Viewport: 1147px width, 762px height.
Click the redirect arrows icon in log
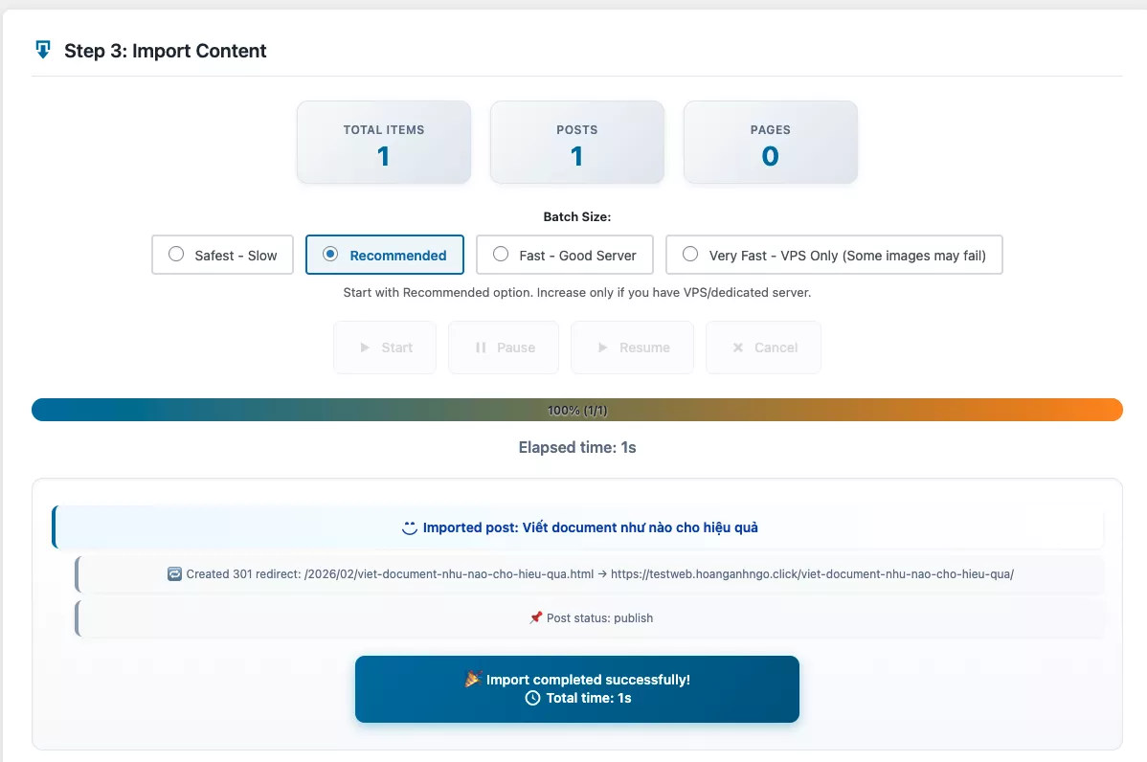coord(174,574)
